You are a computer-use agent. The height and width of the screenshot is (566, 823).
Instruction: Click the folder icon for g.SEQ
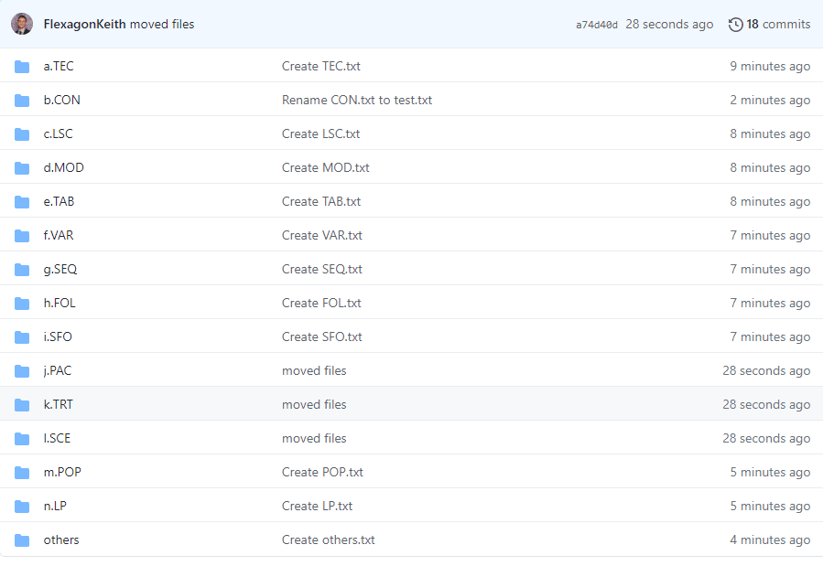(x=22, y=270)
